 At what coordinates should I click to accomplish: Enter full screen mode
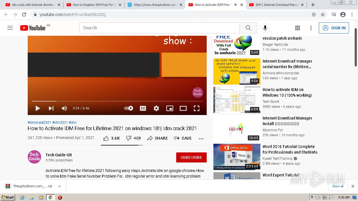click(197, 108)
